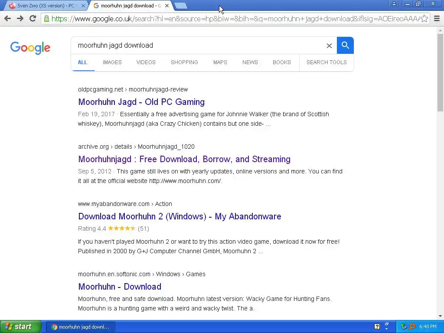Open Moorhuhn Jagd - Old PC Gaming result

(141, 102)
